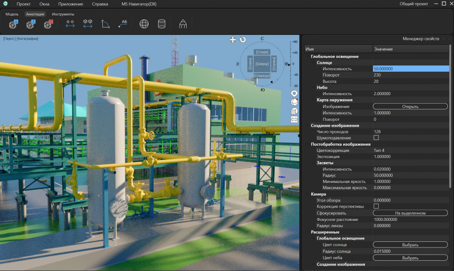Image resolution: width=454 pixels, height=271 pixels.
Task: Open the Проект menu
Action: click(23, 4)
